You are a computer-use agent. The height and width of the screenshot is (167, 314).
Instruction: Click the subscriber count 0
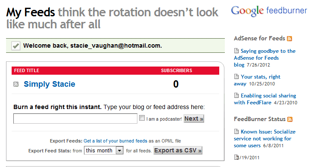click(x=176, y=84)
